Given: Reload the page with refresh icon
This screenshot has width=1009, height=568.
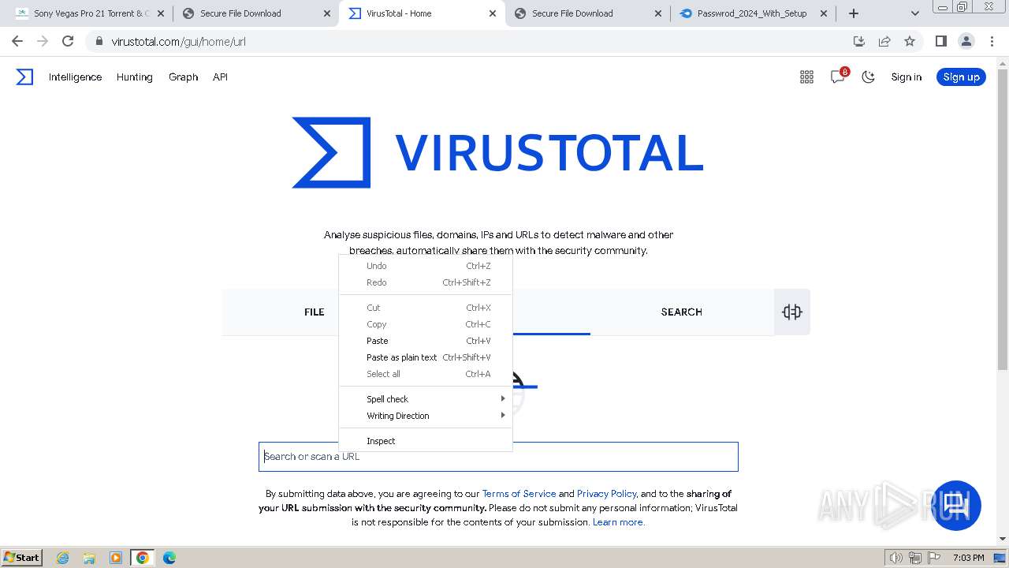Looking at the screenshot, I should (68, 41).
